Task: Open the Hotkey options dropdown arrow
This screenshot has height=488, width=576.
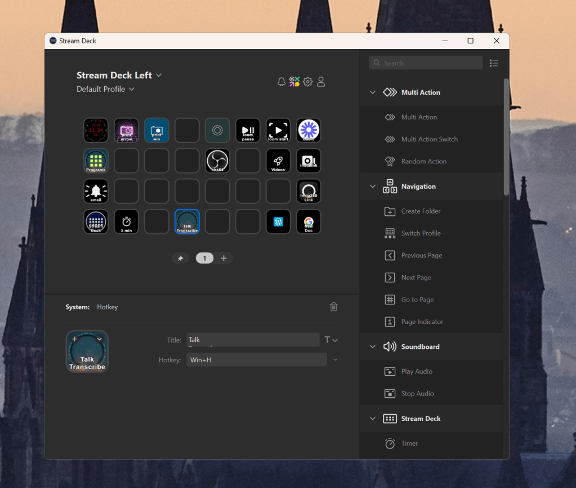Action: click(336, 360)
